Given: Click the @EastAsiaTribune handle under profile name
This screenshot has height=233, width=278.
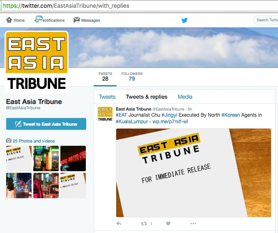Looking at the screenshot, I should click(x=23, y=108).
